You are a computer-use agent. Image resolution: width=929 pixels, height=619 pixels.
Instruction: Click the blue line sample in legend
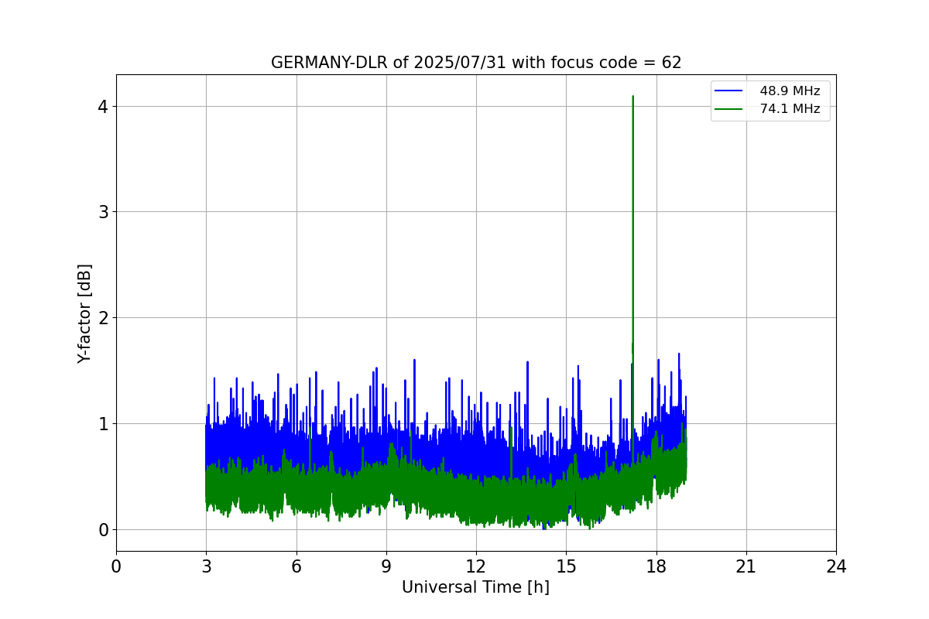(x=730, y=91)
